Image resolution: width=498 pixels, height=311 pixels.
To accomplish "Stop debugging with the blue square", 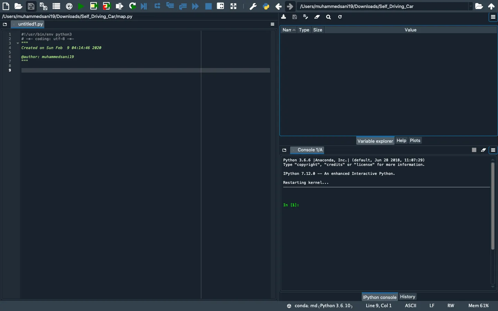I will pos(208,6).
